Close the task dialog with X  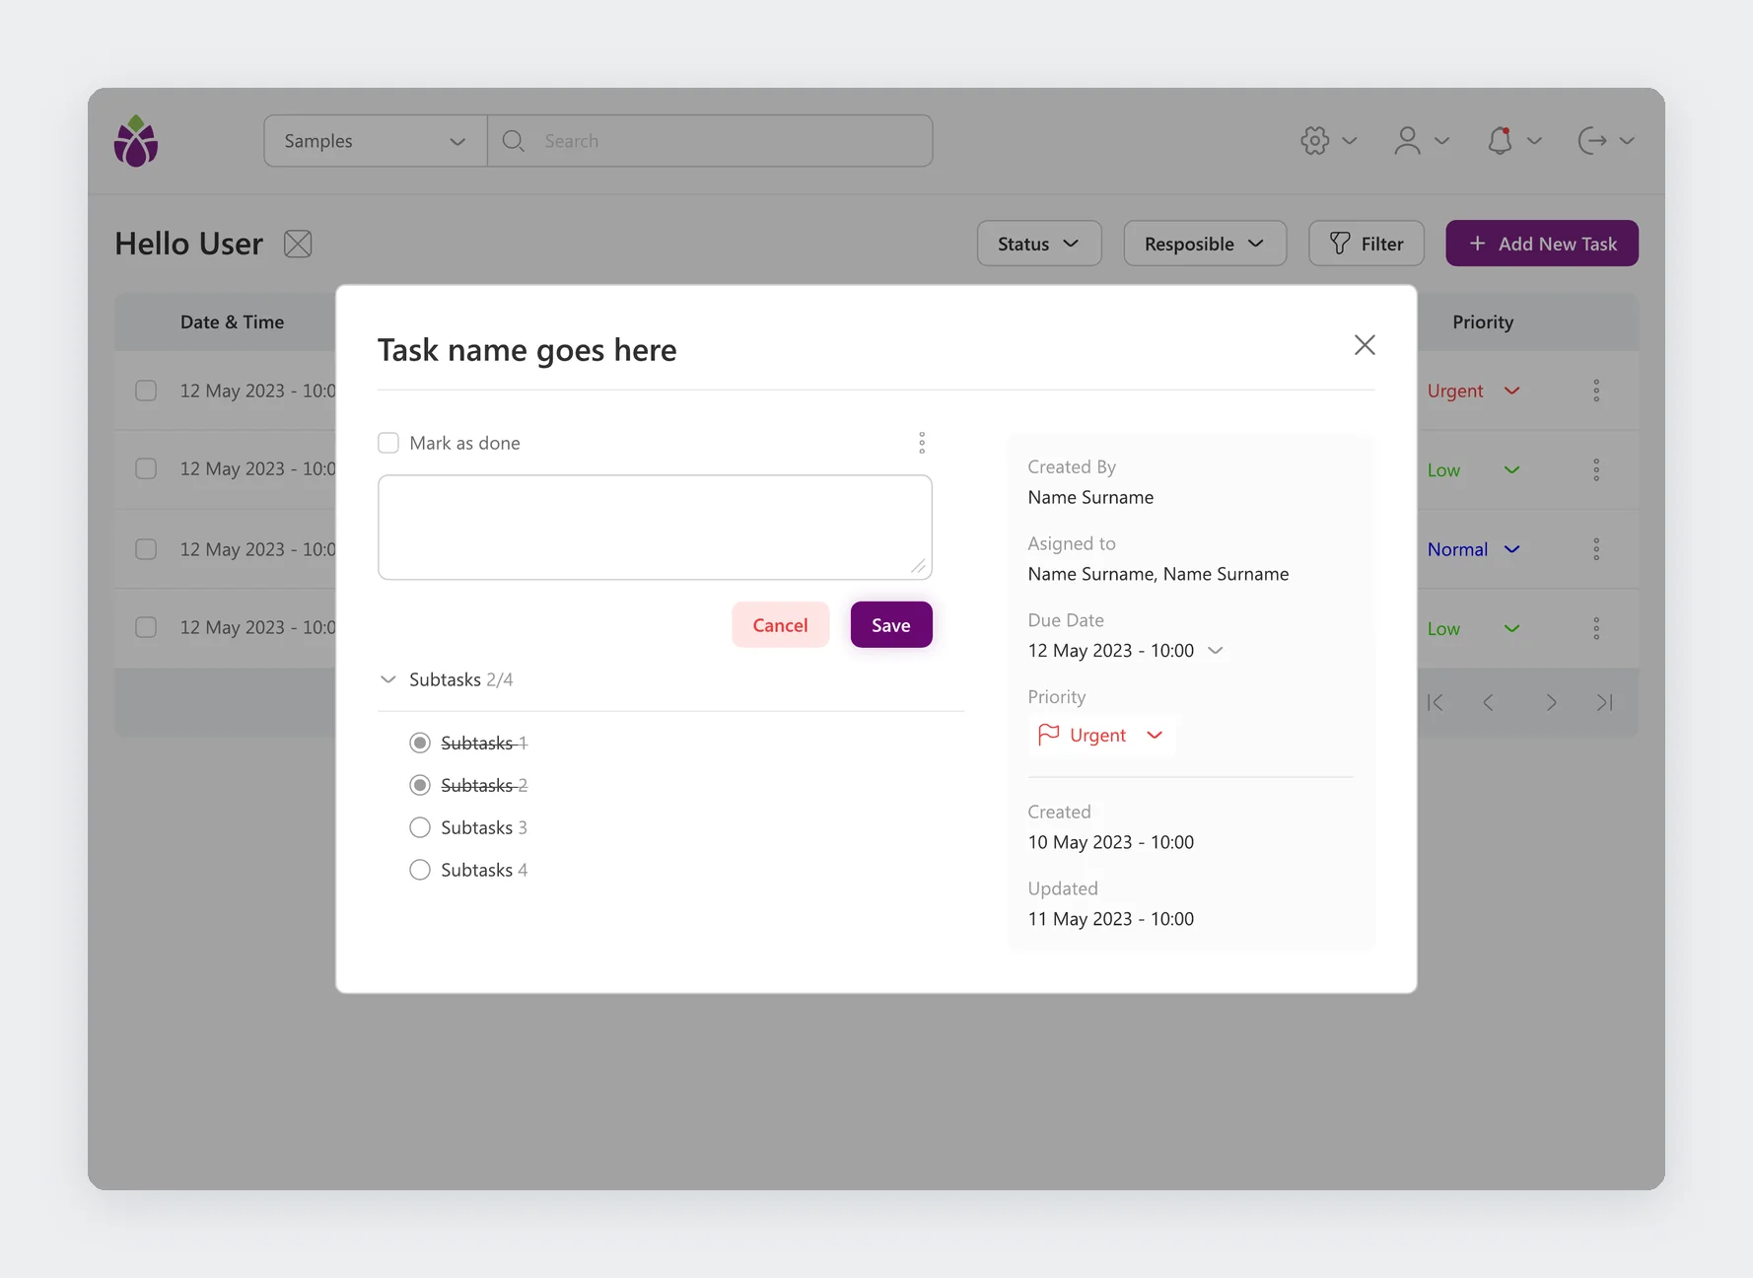(1365, 345)
